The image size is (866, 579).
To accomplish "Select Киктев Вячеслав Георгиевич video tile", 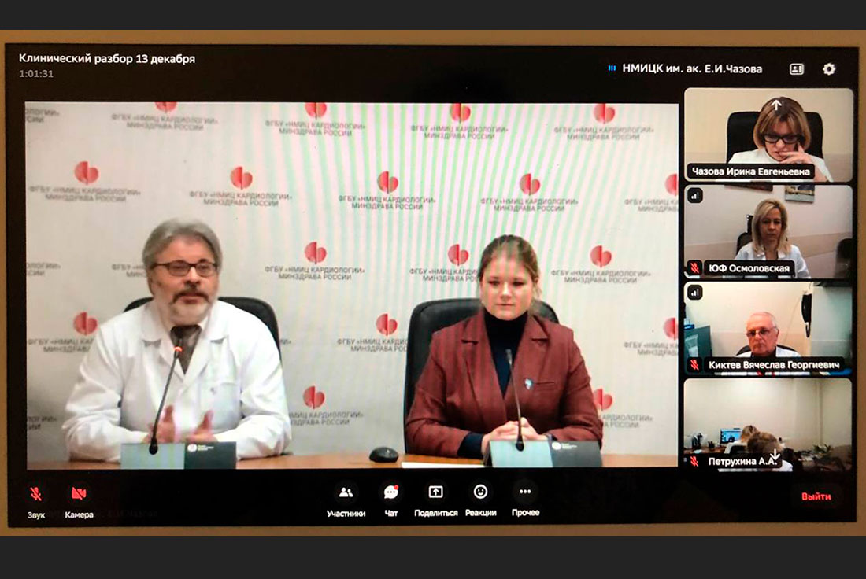I will (x=768, y=328).
